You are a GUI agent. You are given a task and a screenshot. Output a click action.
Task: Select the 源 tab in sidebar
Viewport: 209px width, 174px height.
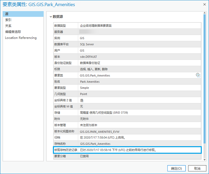point(23,14)
